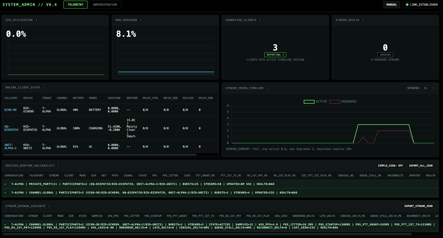443x238 pixels.
Task: Open CONNECTED_CLIENTS info icon
Action: point(260,20)
